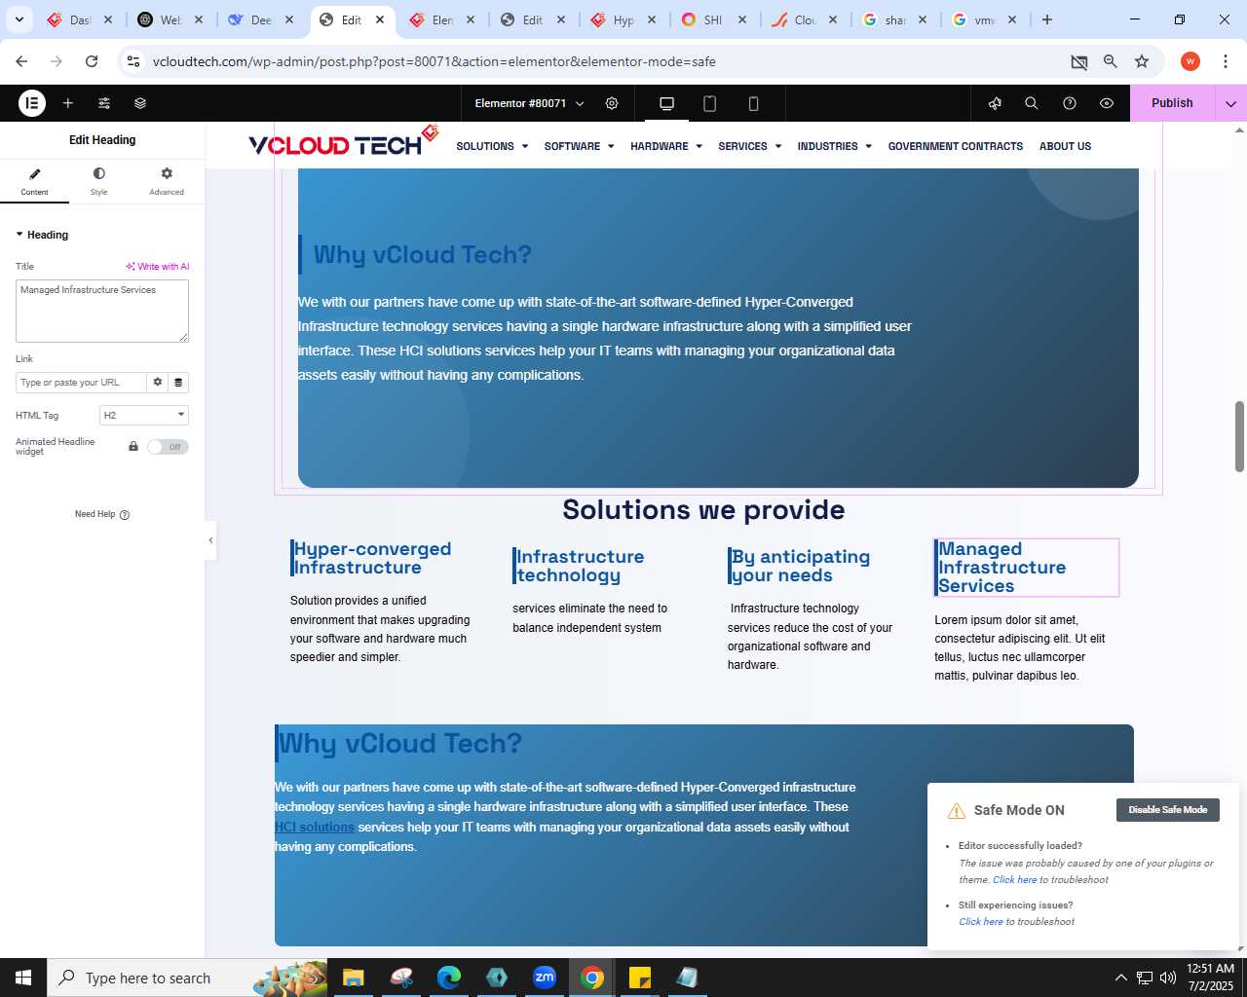The height and width of the screenshot is (997, 1247).
Task: Switch to the Content tab
Action: 34,181
